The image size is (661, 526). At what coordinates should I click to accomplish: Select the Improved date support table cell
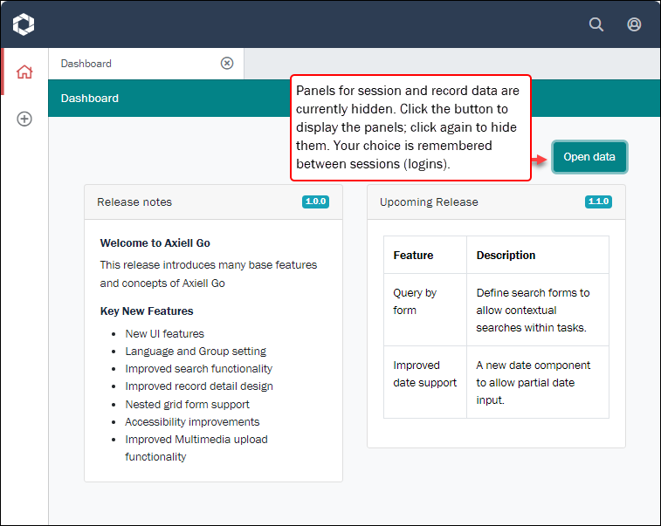424,373
